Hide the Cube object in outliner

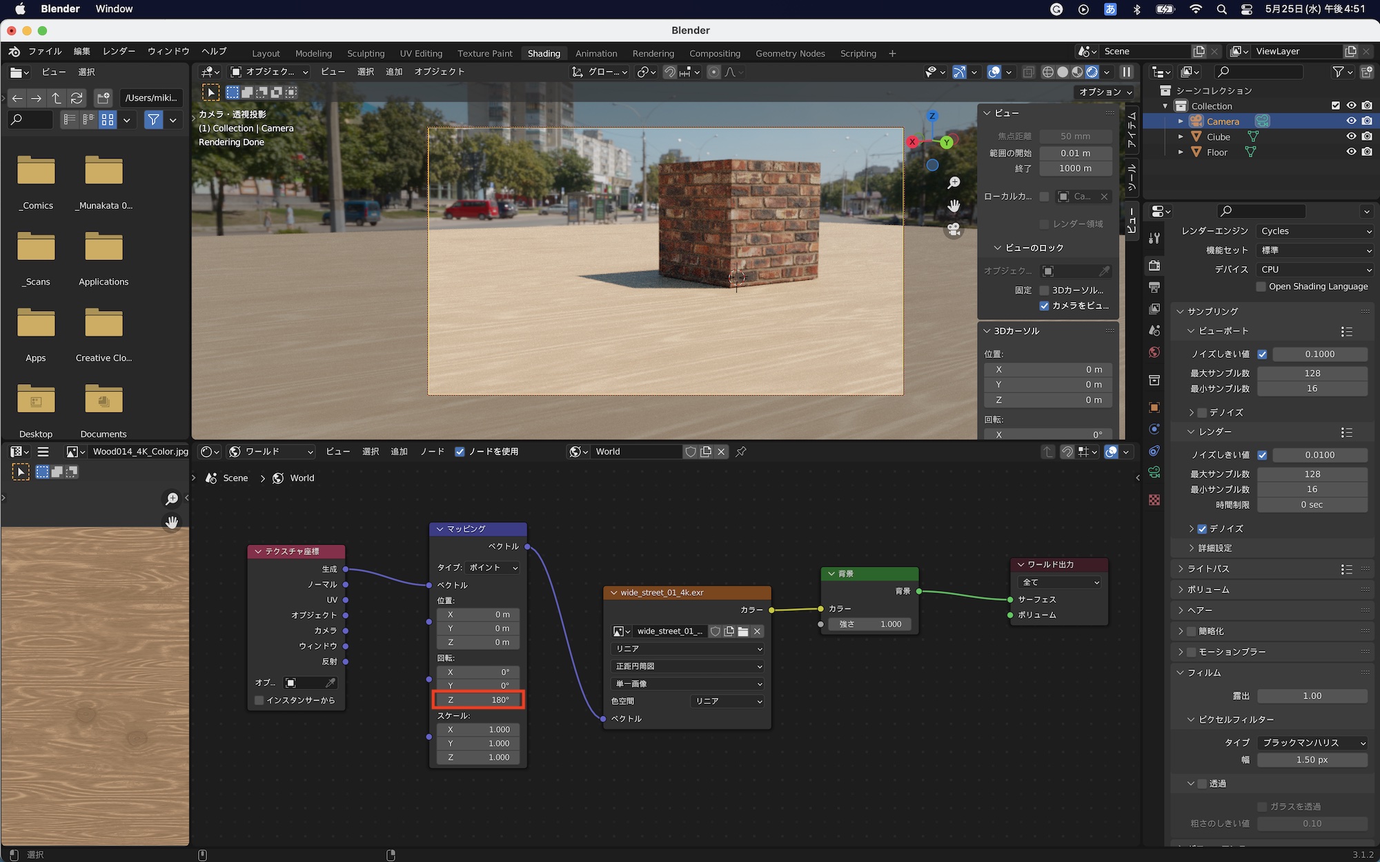tap(1351, 137)
